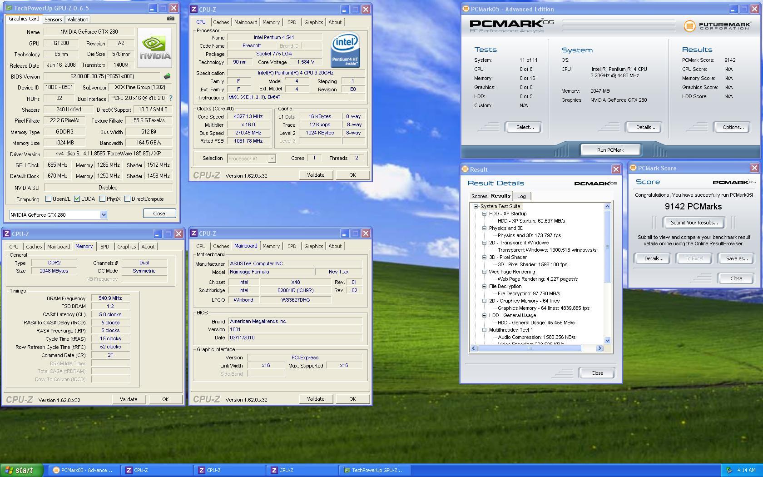
Task: Enable the OpenCL checkbox
Action: (x=48, y=199)
